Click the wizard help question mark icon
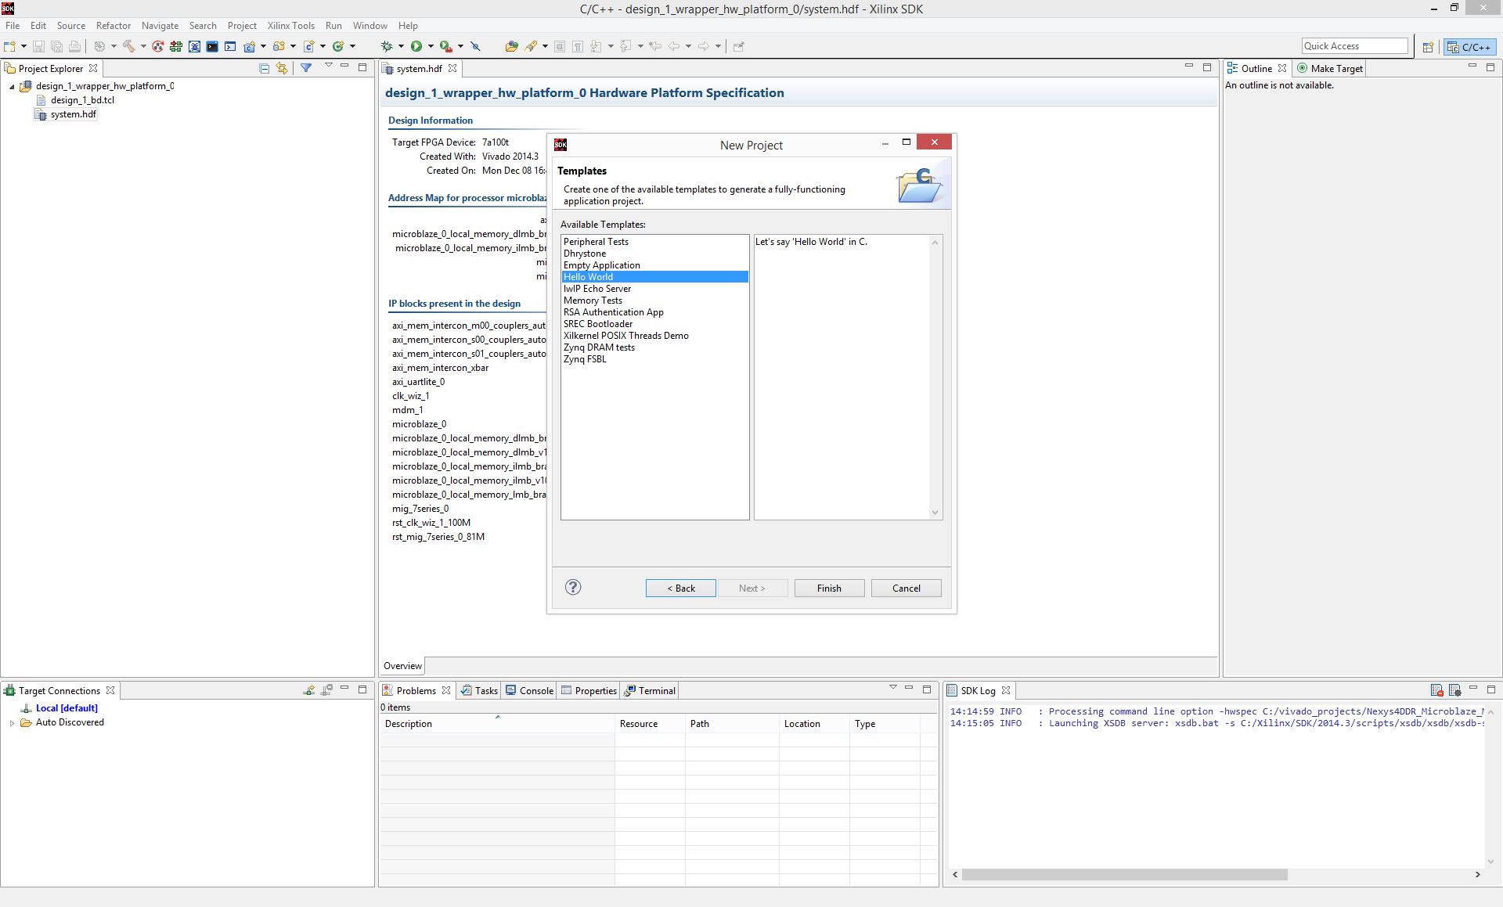 click(x=573, y=587)
